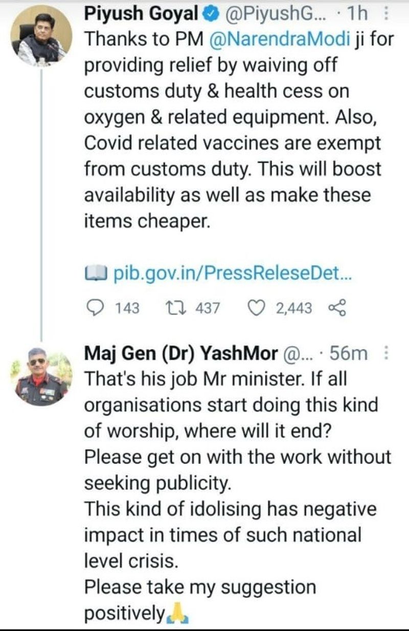Retweet Piyush Goyal's tweet
This screenshot has height=631, width=409.
pos(174,307)
